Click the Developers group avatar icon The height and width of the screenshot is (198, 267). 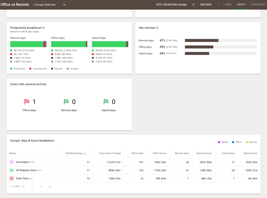click(12, 162)
